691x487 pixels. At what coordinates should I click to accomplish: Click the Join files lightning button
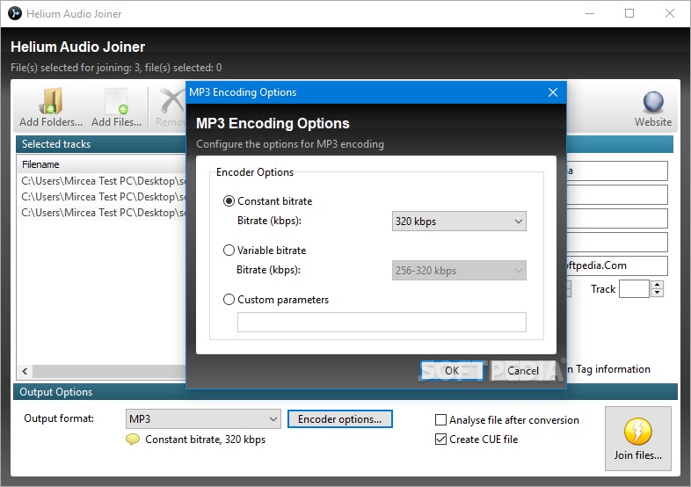pyautogui.click(x=637, y=438)
